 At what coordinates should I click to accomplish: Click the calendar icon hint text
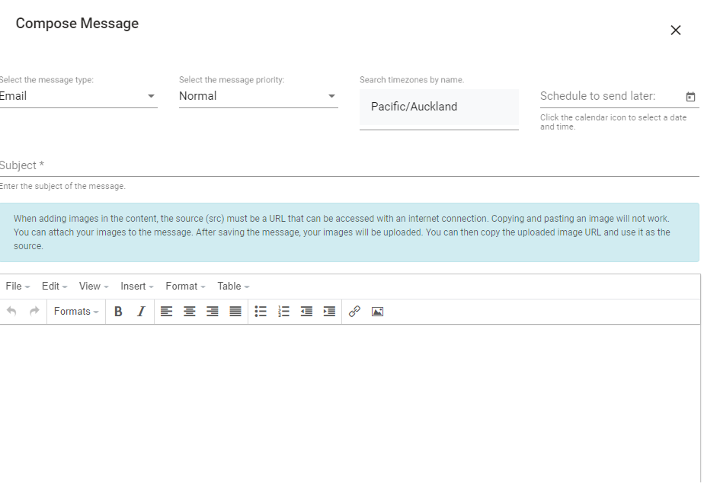tap(613, 122)
